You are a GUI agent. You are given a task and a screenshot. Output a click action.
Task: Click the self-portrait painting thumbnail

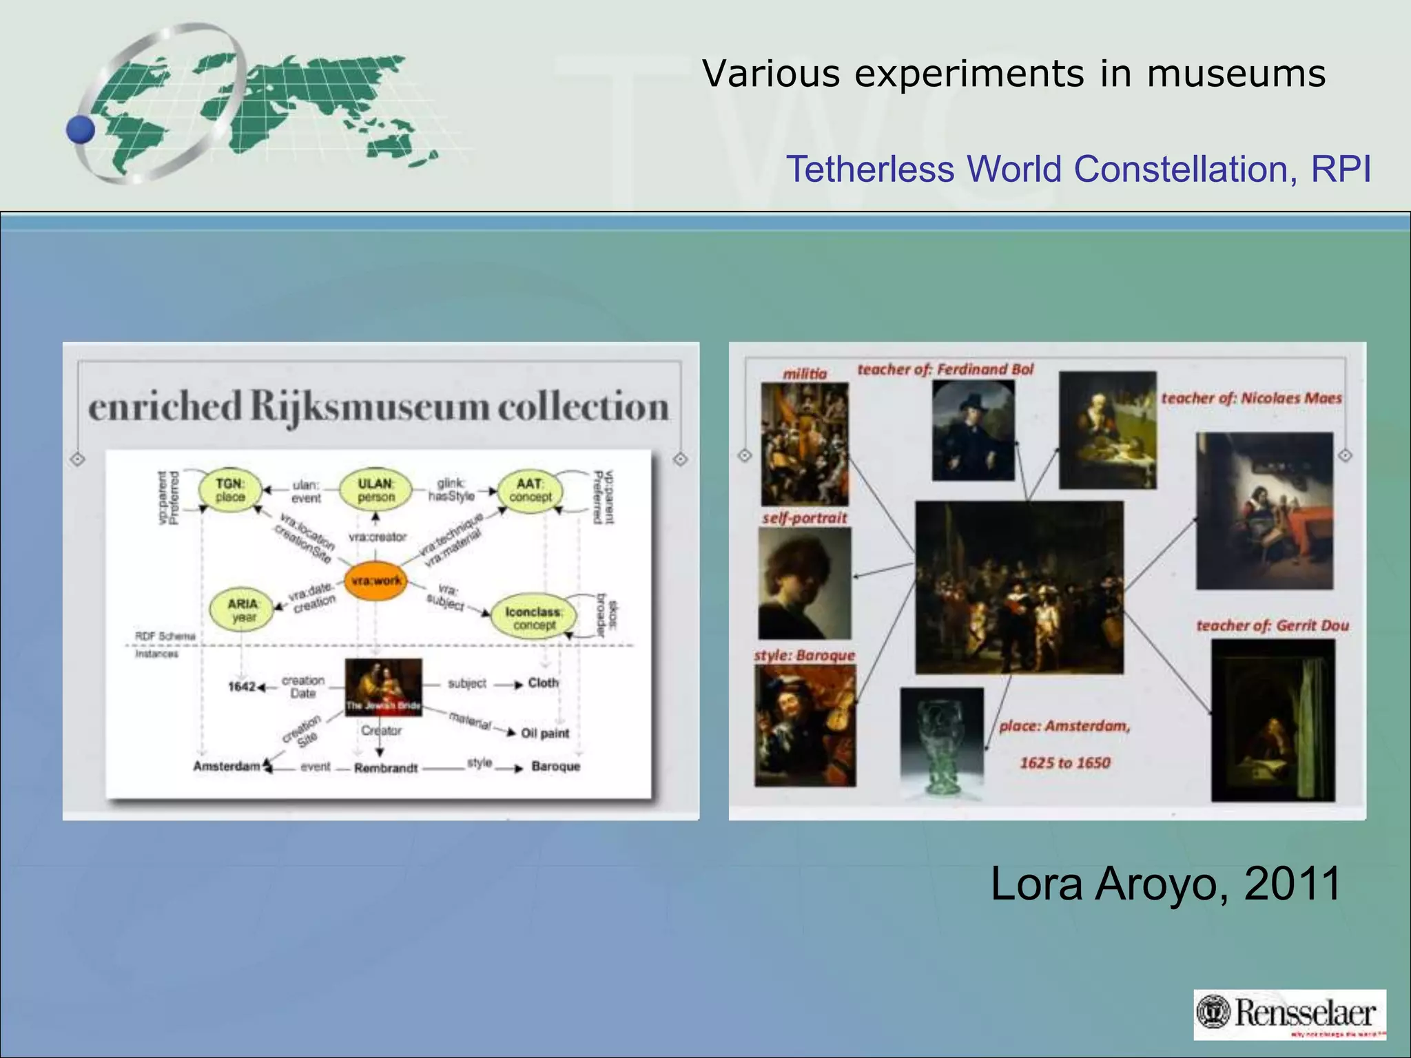coord(805,583)
